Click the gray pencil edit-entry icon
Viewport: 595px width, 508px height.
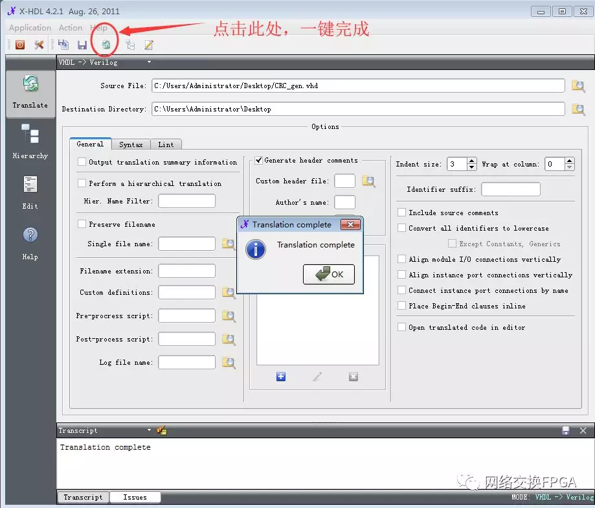coord(317,376)
